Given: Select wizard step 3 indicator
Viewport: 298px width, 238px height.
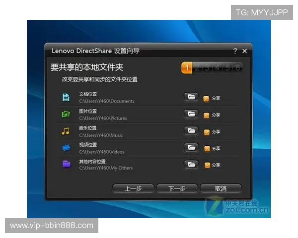Looking at the screenshot, I should (x=207, y=67).
